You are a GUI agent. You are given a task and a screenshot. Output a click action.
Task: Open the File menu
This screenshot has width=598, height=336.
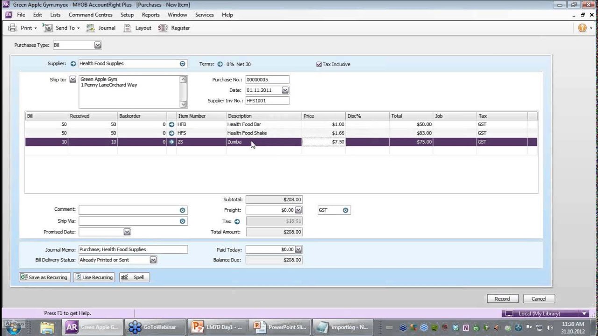pos(21,15)
